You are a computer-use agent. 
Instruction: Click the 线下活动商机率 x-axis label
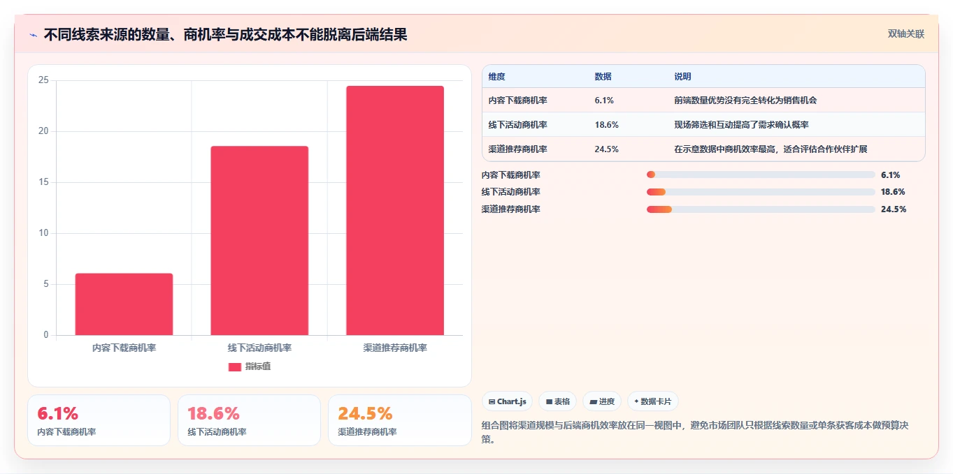(x=259, y=348)
